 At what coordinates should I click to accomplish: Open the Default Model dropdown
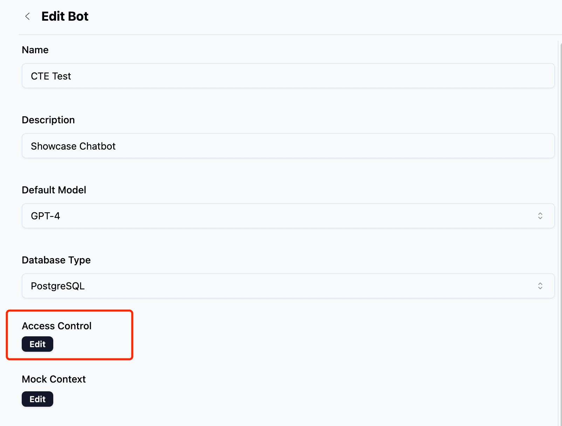(287, 216)
